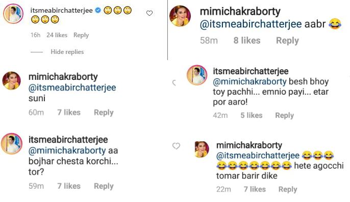Open mimichakraborty avatar beside aabr comment

[x=180, y=16]
